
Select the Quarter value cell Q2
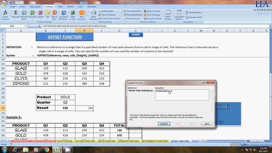coord(65,102)
